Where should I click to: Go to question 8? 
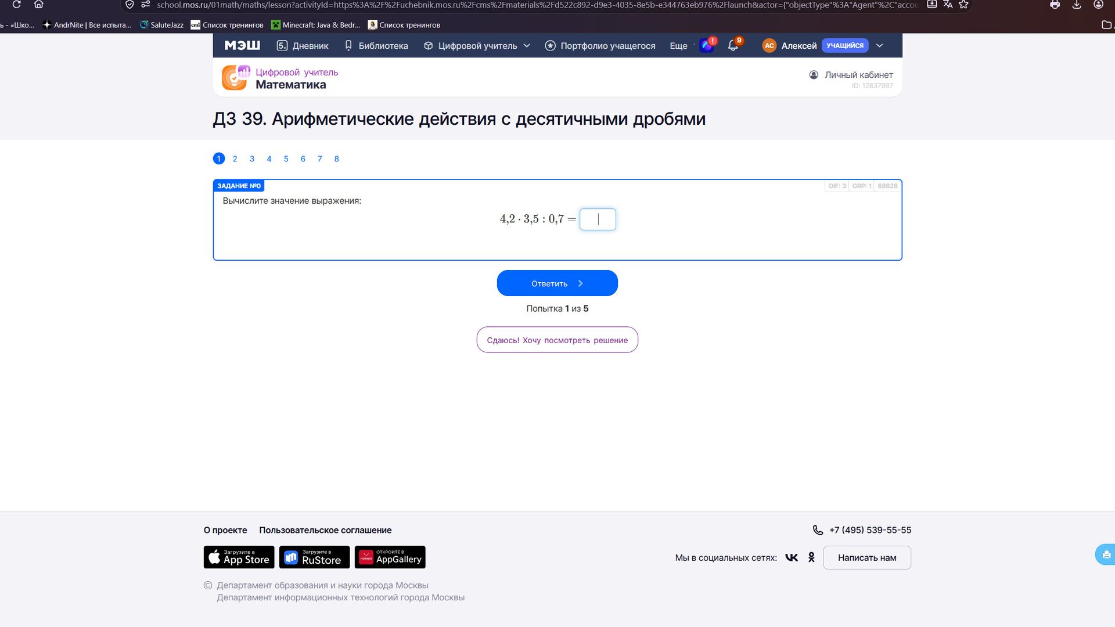[x=336, y=158]
